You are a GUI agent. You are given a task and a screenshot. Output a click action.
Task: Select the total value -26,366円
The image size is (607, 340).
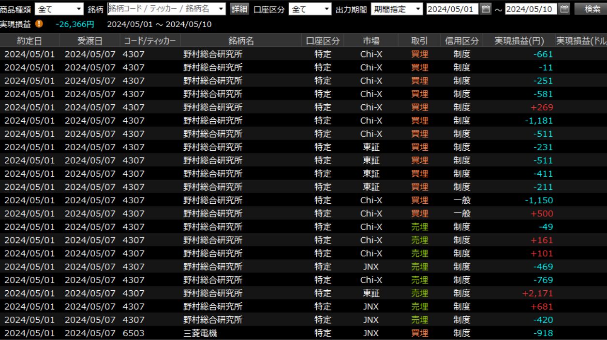[75, 24]
